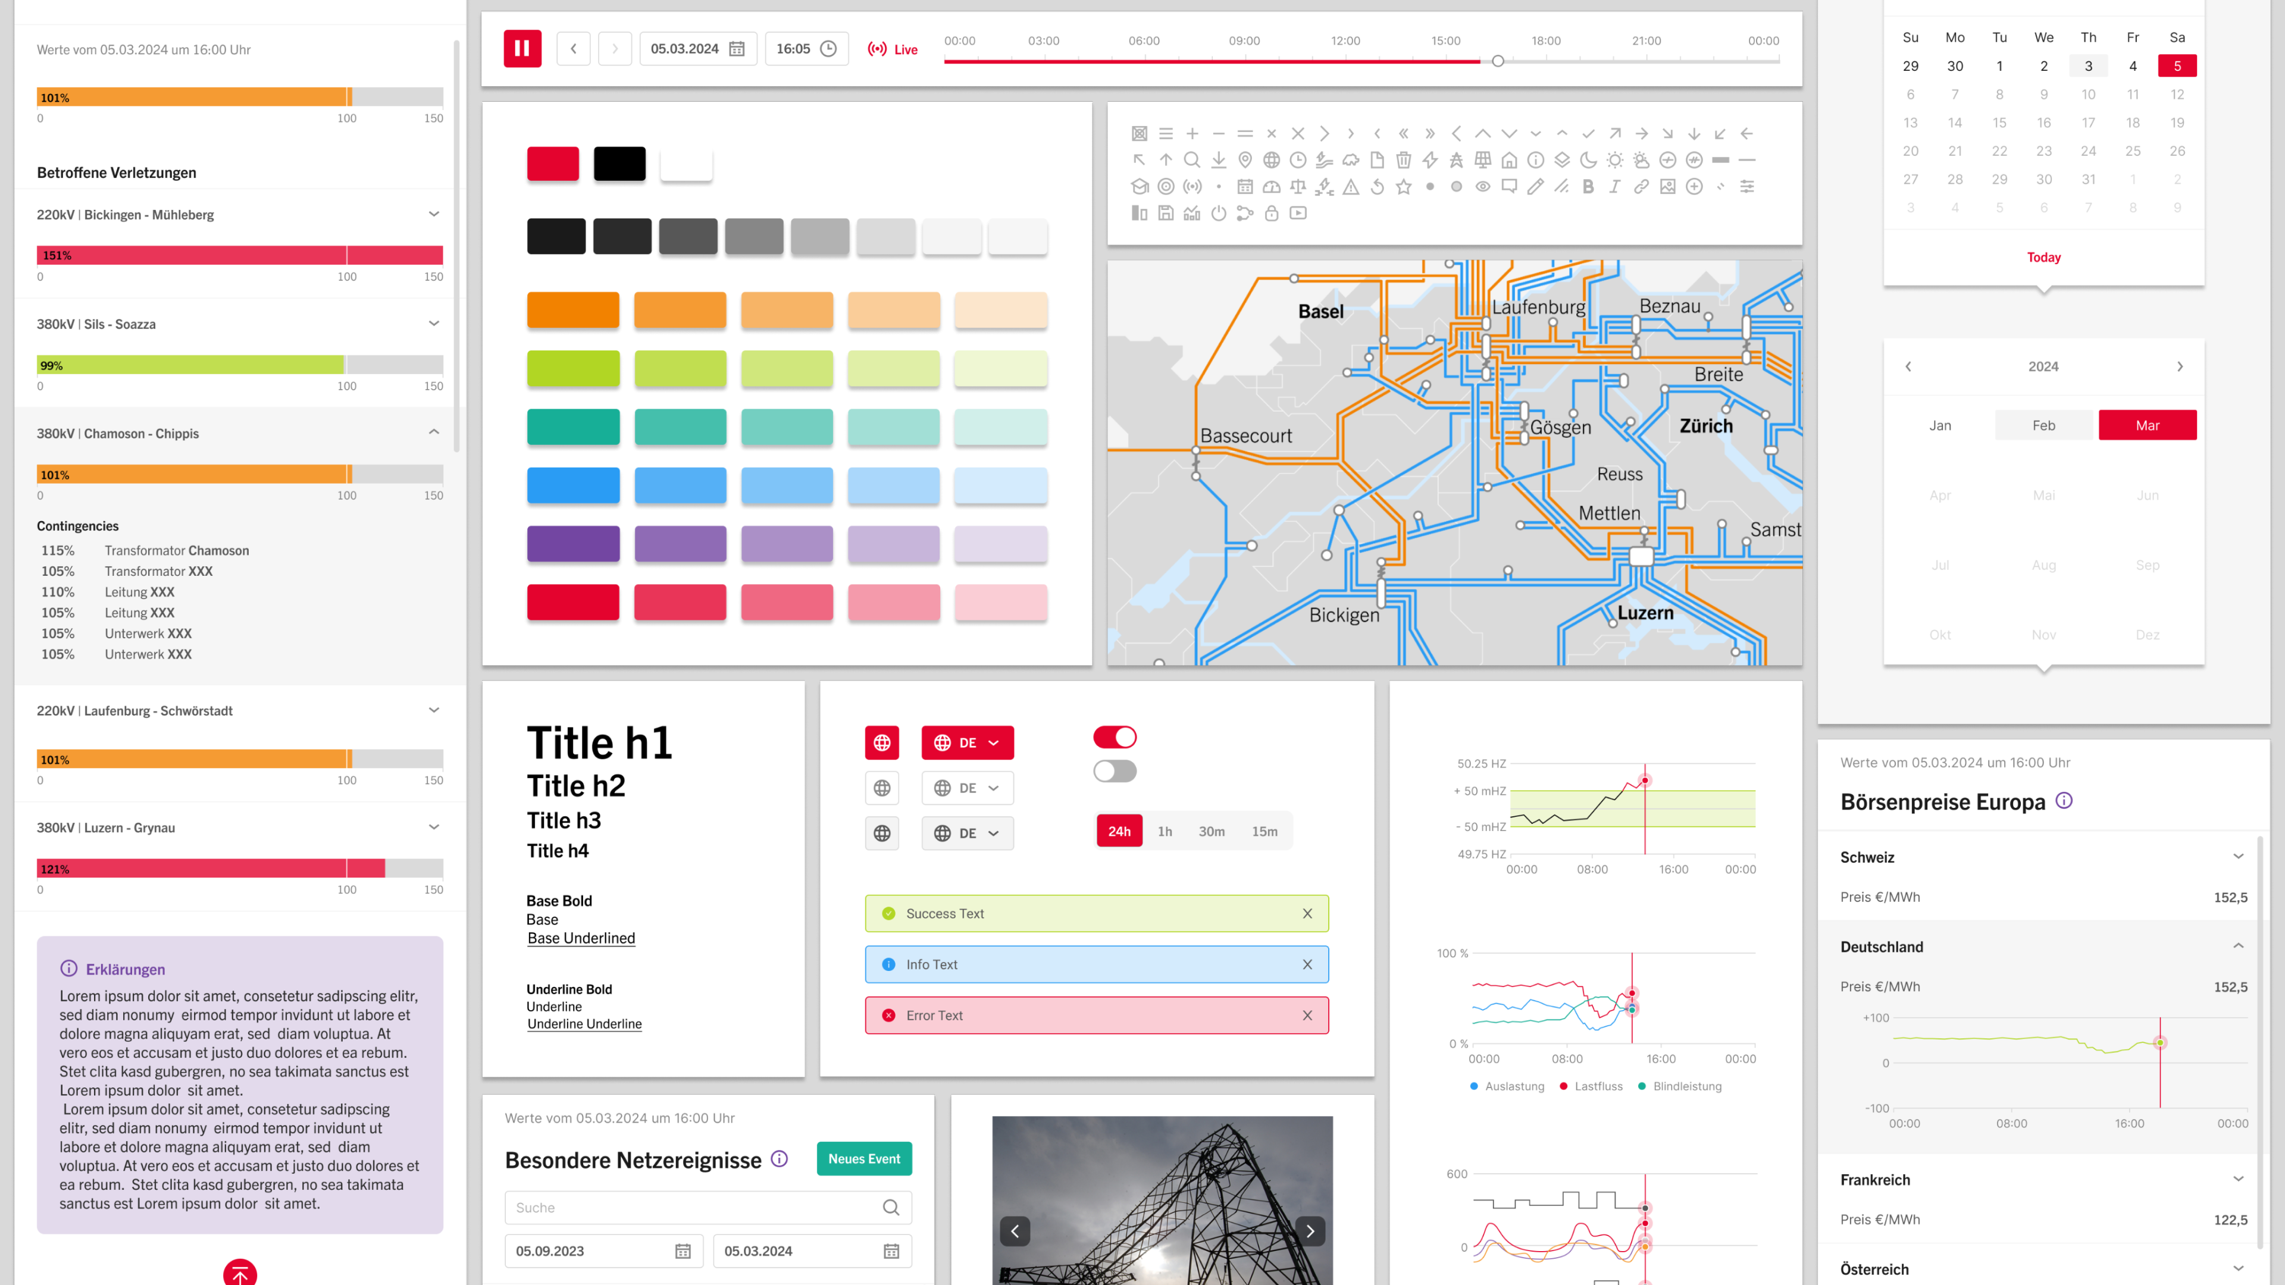Click the clock icon beside 16:05

828,49
